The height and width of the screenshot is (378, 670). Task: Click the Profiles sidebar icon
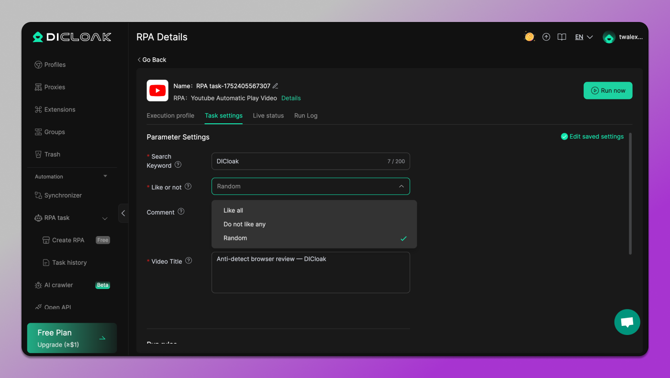38,65
